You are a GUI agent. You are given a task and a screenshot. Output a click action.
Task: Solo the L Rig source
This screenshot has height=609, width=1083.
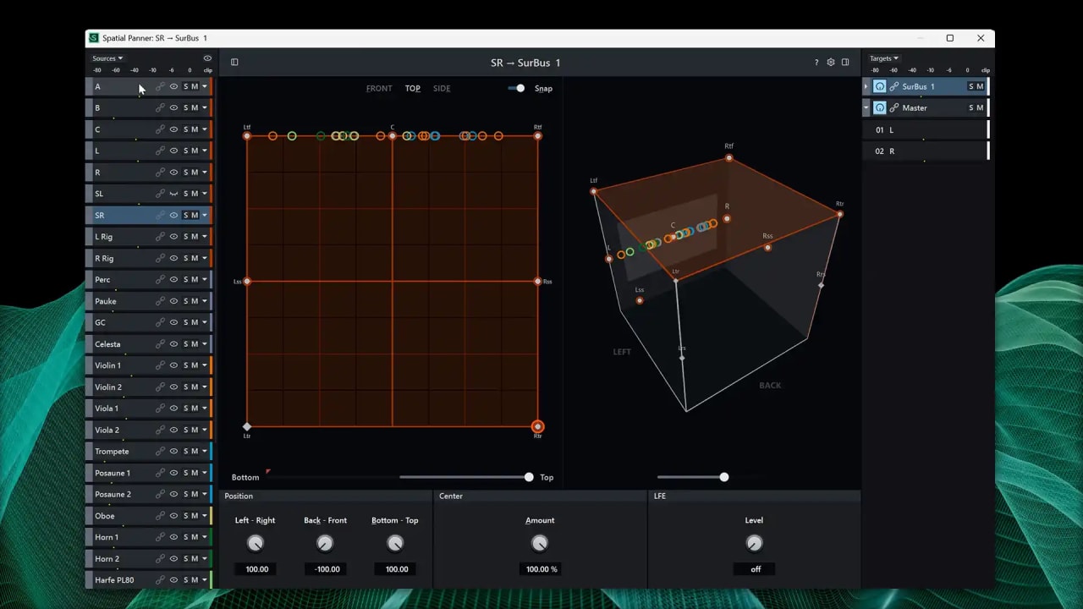pyautogui.click(x=185, y=237)
